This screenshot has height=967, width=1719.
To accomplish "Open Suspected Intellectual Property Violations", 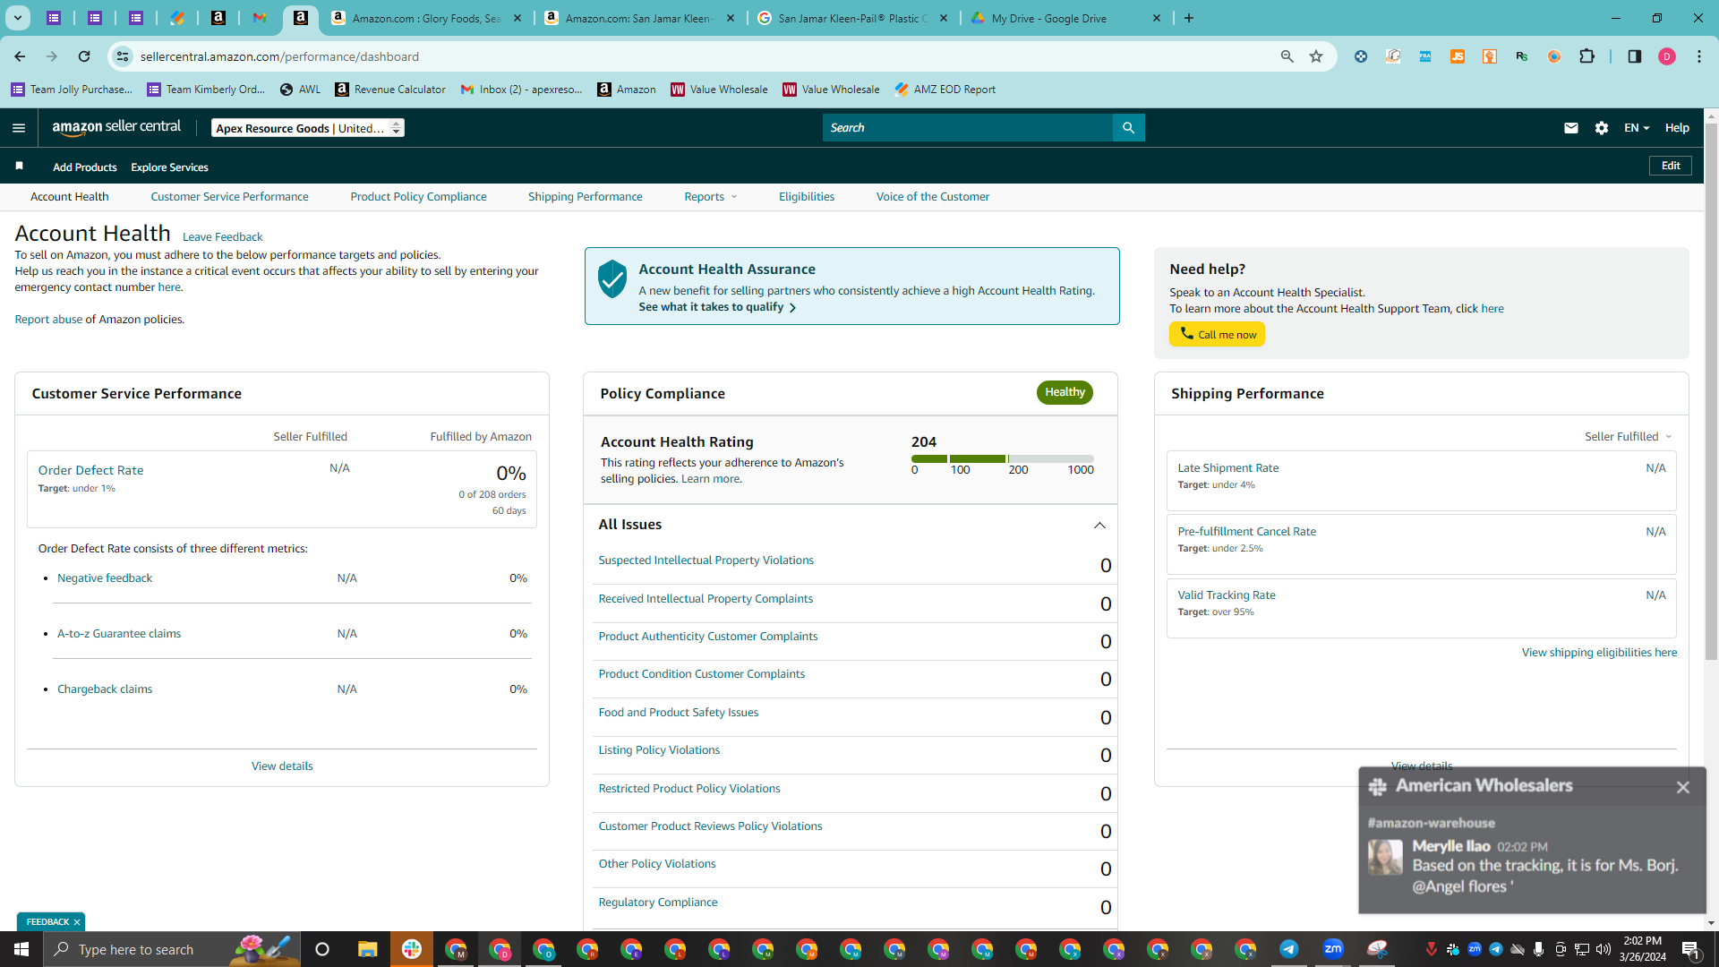I will (706, 561).
